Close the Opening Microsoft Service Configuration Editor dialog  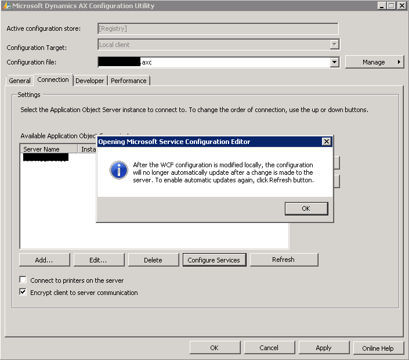click(x=326, y=142)
